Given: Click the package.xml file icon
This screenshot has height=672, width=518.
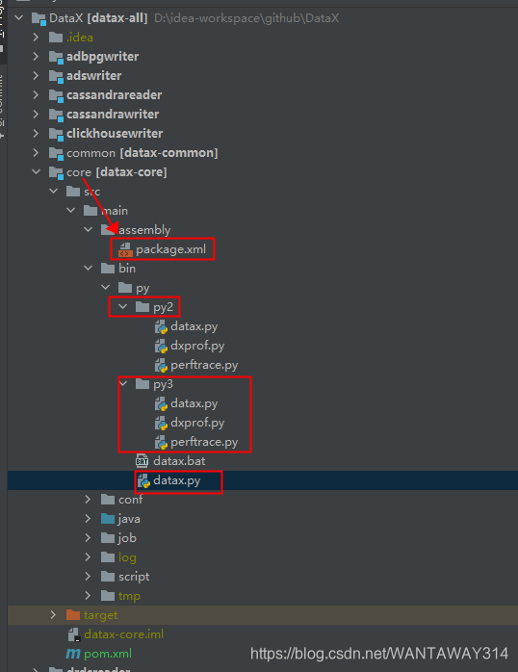Looking at the screenshot, I should pos(125,249).
